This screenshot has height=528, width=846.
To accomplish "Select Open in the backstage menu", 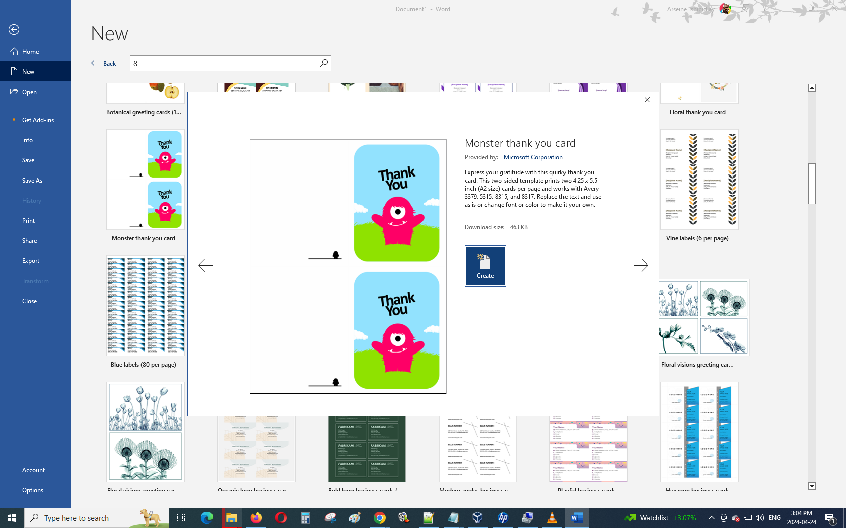I will point(29,92).
